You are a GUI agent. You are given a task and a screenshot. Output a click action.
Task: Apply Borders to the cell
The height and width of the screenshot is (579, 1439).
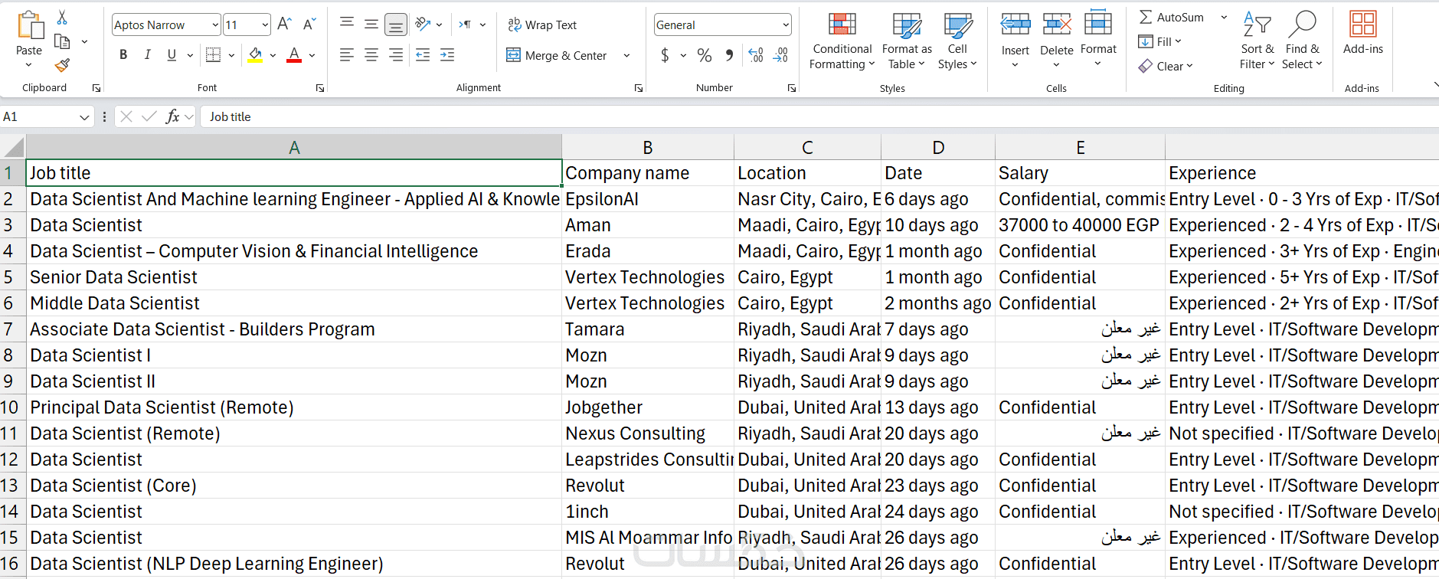click(x=214, y=55)
